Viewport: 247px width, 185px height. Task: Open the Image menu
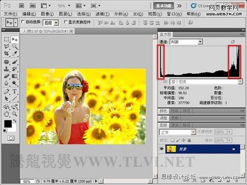coord(47,14)
